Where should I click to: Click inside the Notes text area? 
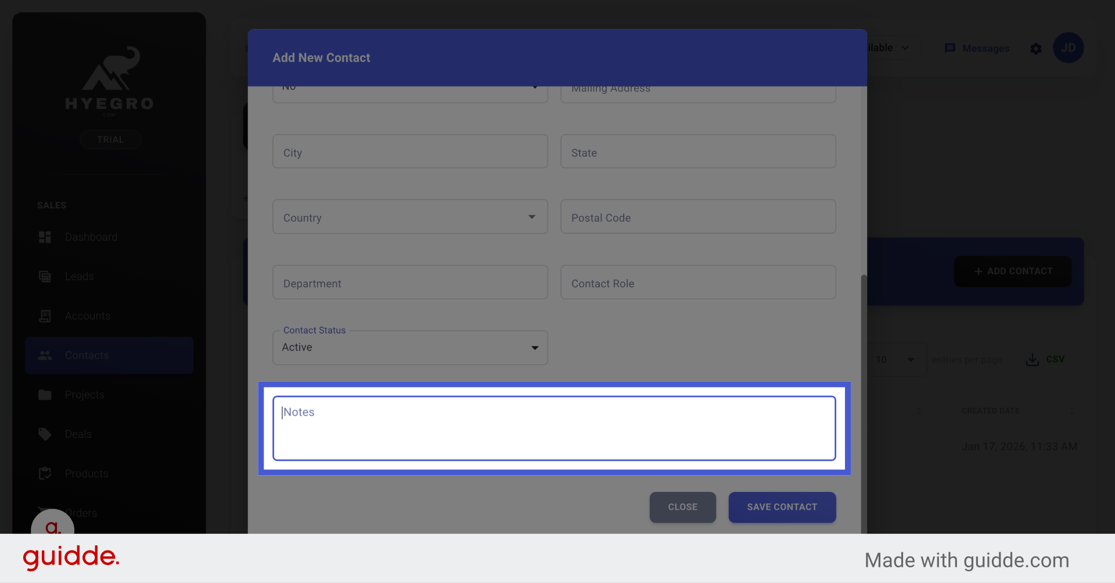553,428
